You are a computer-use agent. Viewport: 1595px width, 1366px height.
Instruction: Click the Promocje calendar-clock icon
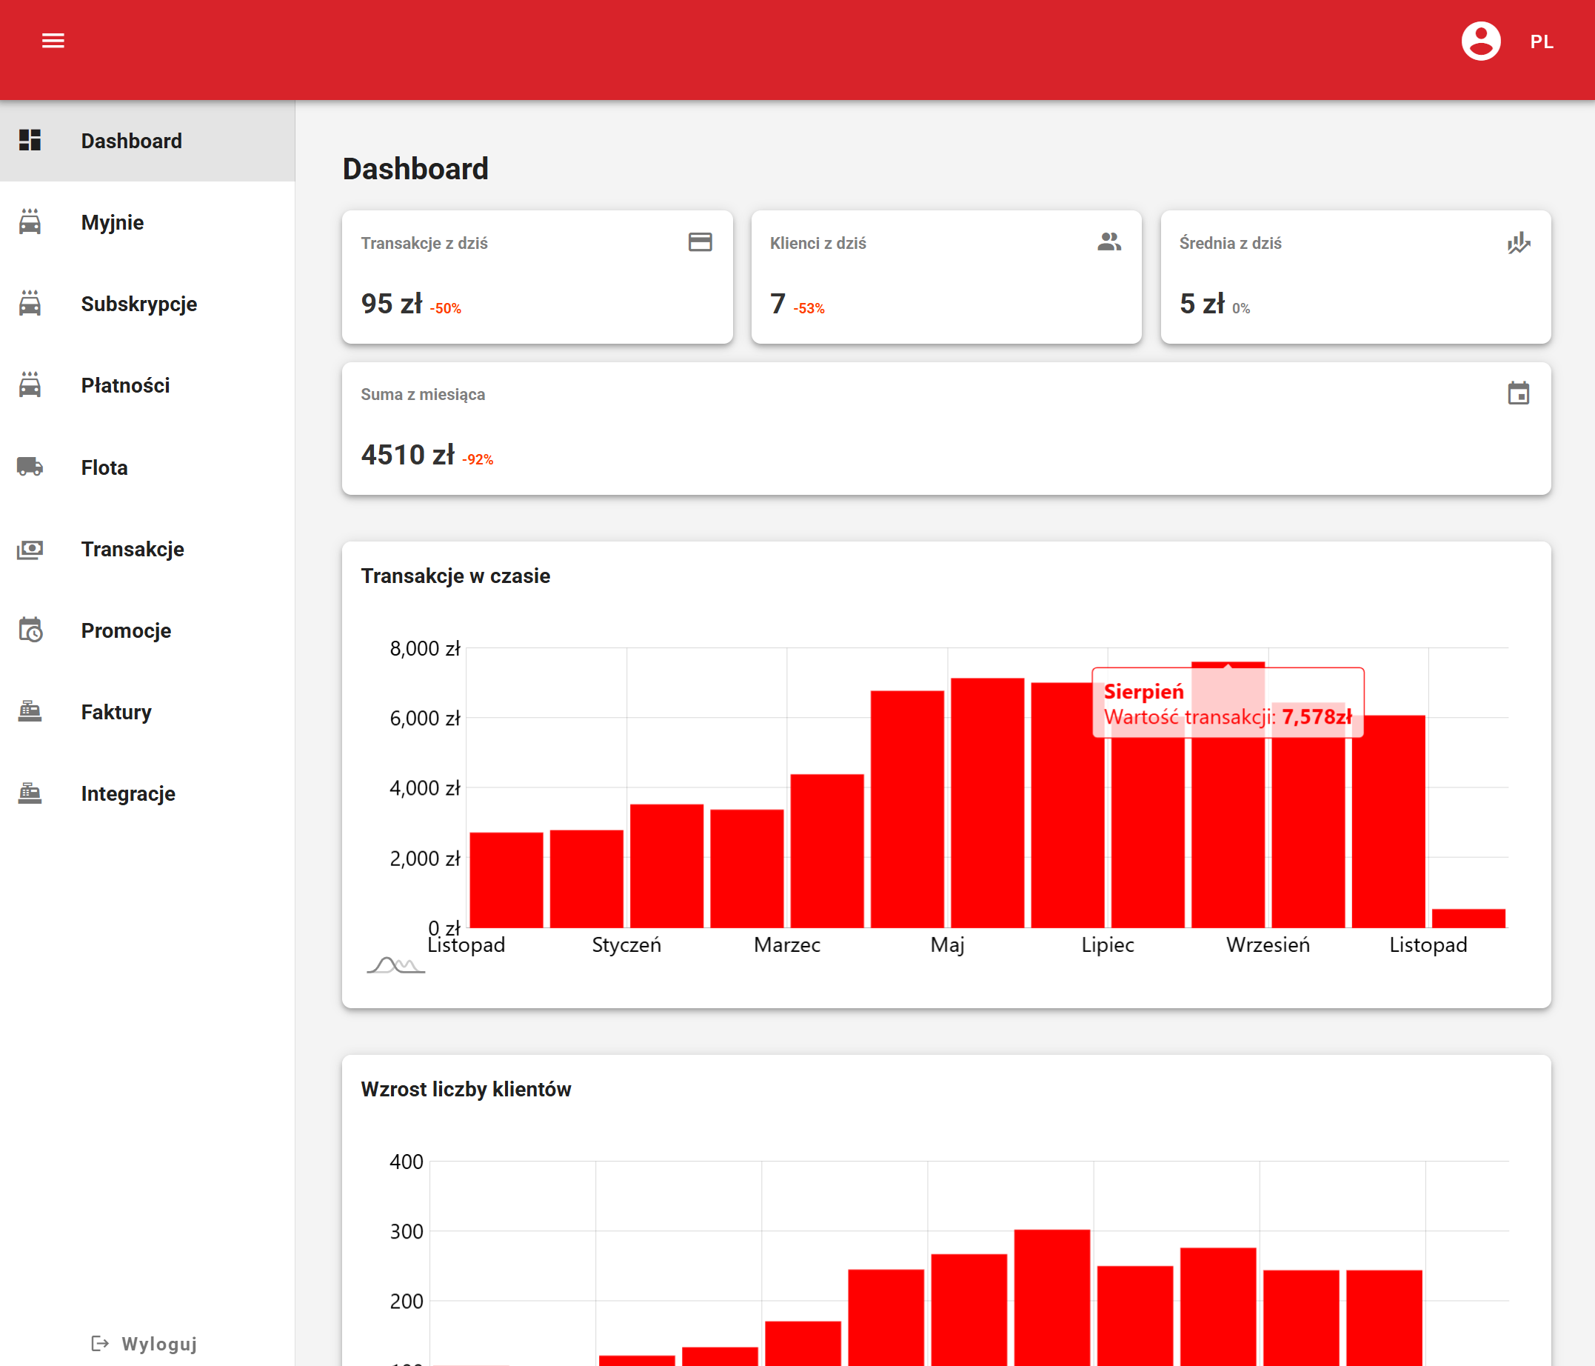click(x=30, y=630)
